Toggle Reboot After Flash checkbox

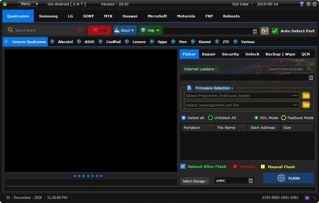coord(183,166)
